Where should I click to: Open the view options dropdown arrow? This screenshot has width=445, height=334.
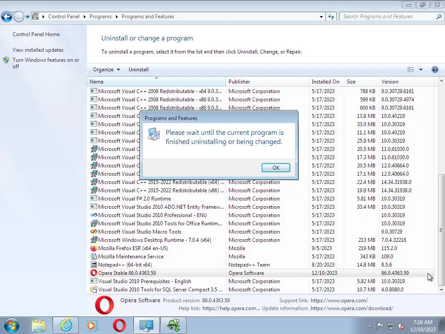(x=421, y=70)
